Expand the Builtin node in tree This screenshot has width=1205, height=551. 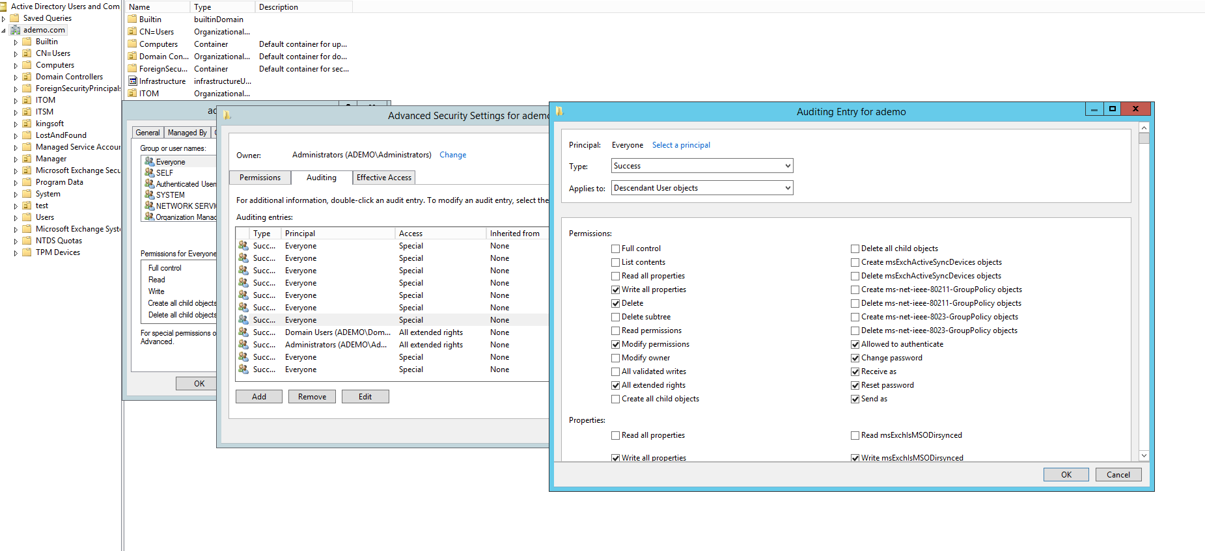[16, 42]
